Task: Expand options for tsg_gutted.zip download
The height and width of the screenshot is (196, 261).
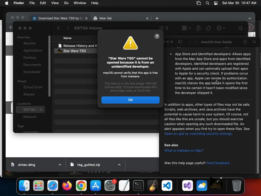Action: (x=119, y=165)
